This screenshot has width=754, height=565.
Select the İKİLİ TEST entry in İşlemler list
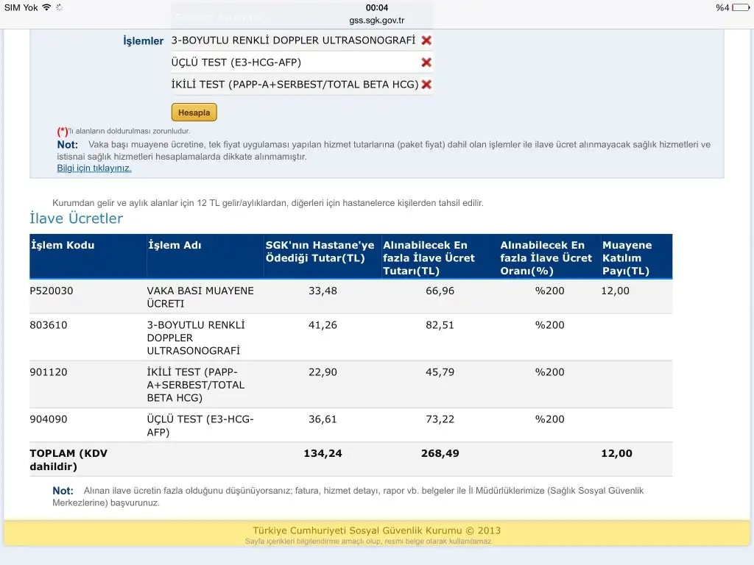(x=295, y=85)
